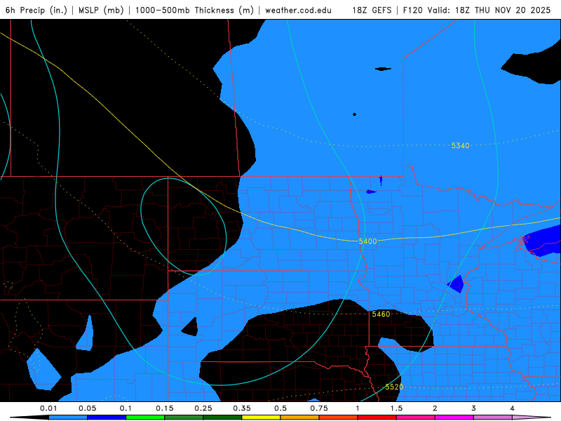Click the dark blue diamond-shaped precipitation patch
Image resolution: width=561 pixels, height=421 pixels.
pyautogui.click(x=456, y=284)
